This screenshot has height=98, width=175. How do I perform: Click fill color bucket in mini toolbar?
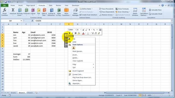click(x=79, y=33)
